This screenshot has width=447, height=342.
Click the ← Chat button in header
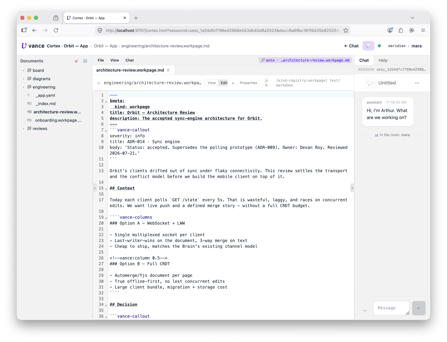(351, 46)
